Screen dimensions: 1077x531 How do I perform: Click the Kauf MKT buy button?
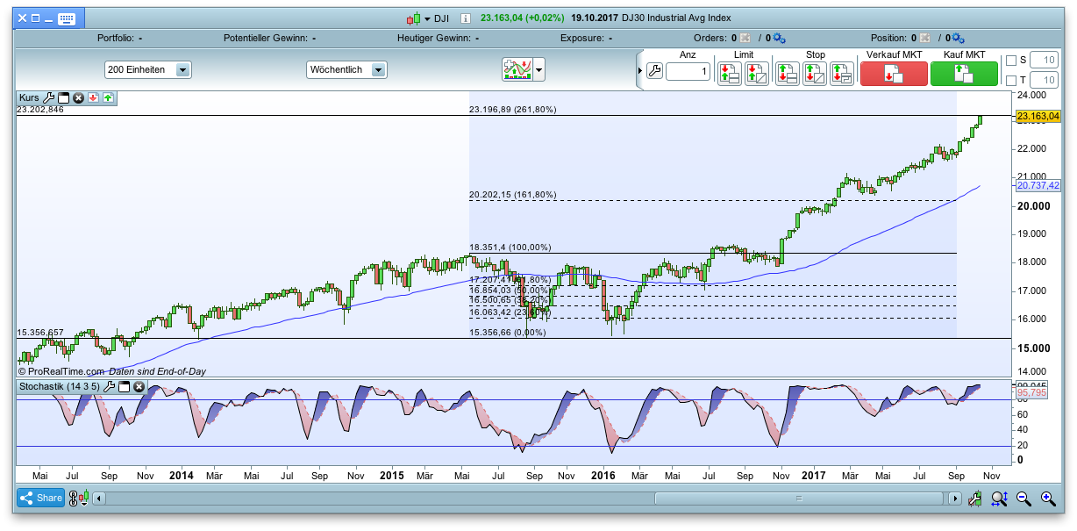(x=964, y=74)
